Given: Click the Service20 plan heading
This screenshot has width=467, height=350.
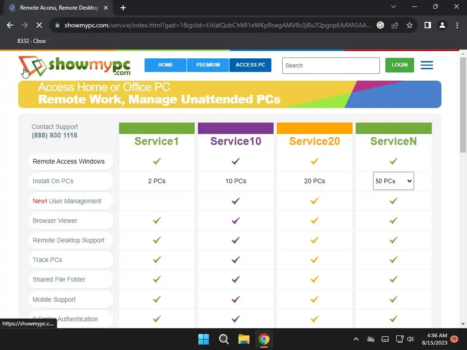Looking at the screenshot, I should [x=315, y=141].
